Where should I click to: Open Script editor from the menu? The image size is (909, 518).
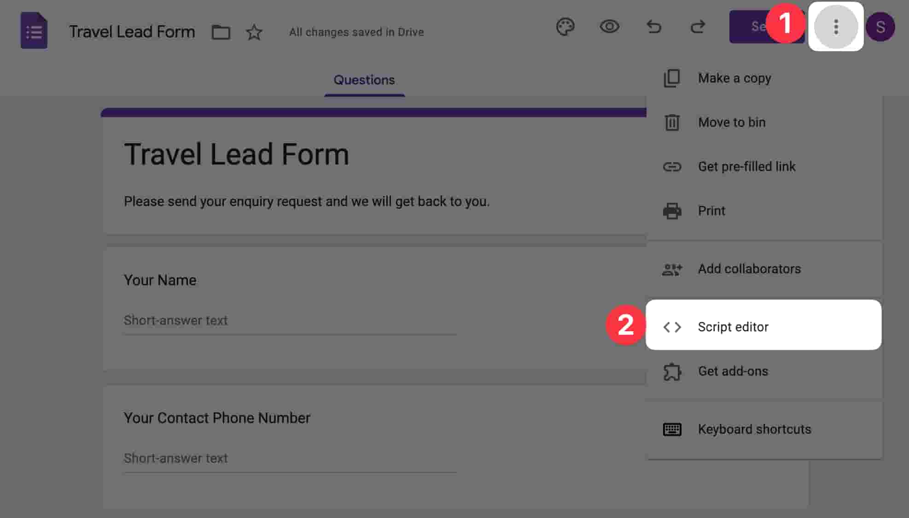click(733, 327)
